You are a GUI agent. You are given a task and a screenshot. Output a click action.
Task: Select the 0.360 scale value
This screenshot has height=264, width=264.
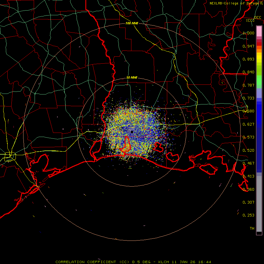point(248,189)
